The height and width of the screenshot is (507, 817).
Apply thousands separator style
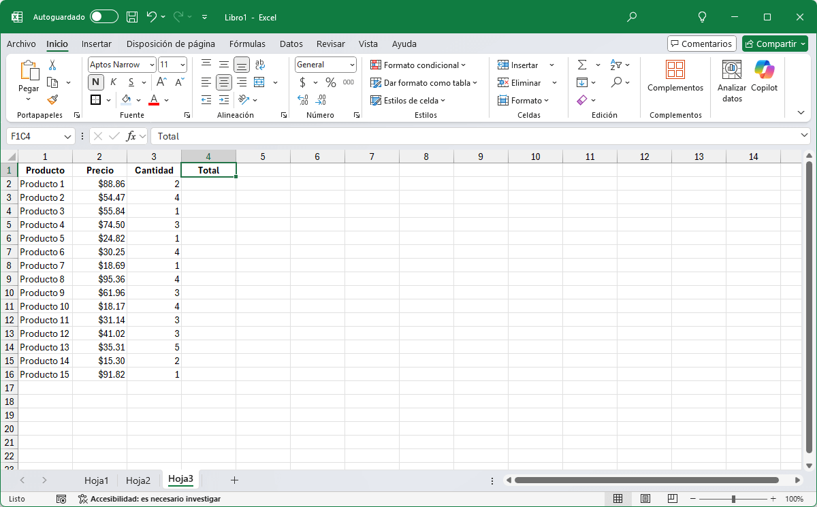click(x=349, y=82)
